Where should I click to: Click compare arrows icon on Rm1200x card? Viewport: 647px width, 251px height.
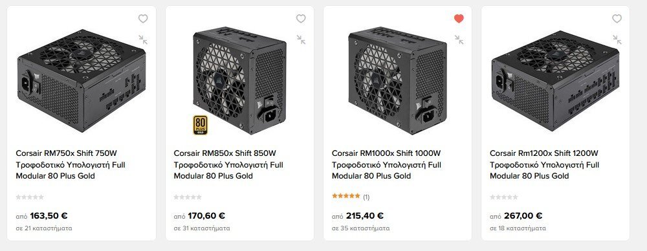[617, 39]
